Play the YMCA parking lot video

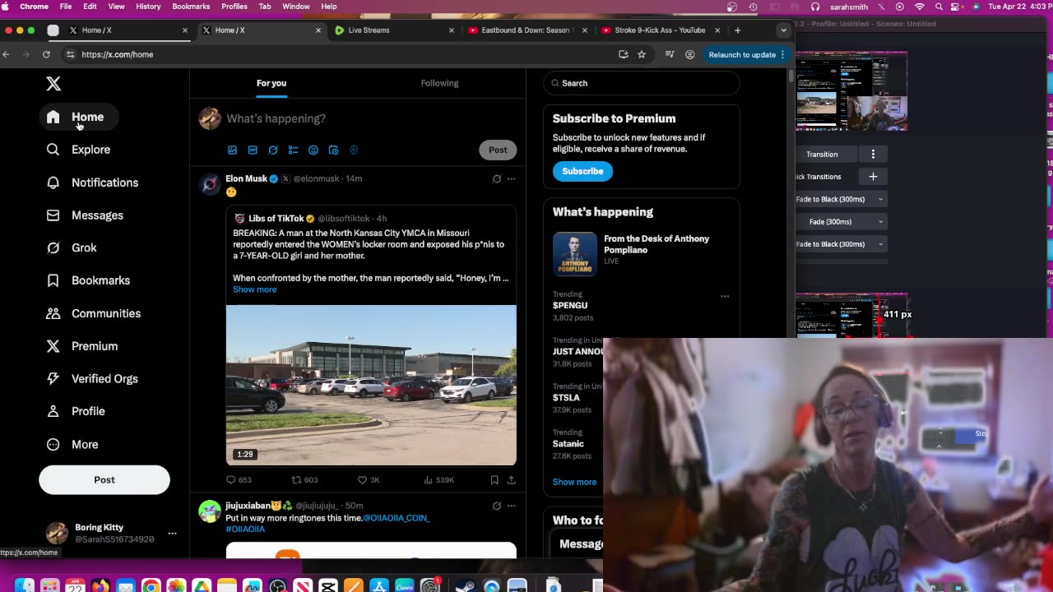click(371, 386)
